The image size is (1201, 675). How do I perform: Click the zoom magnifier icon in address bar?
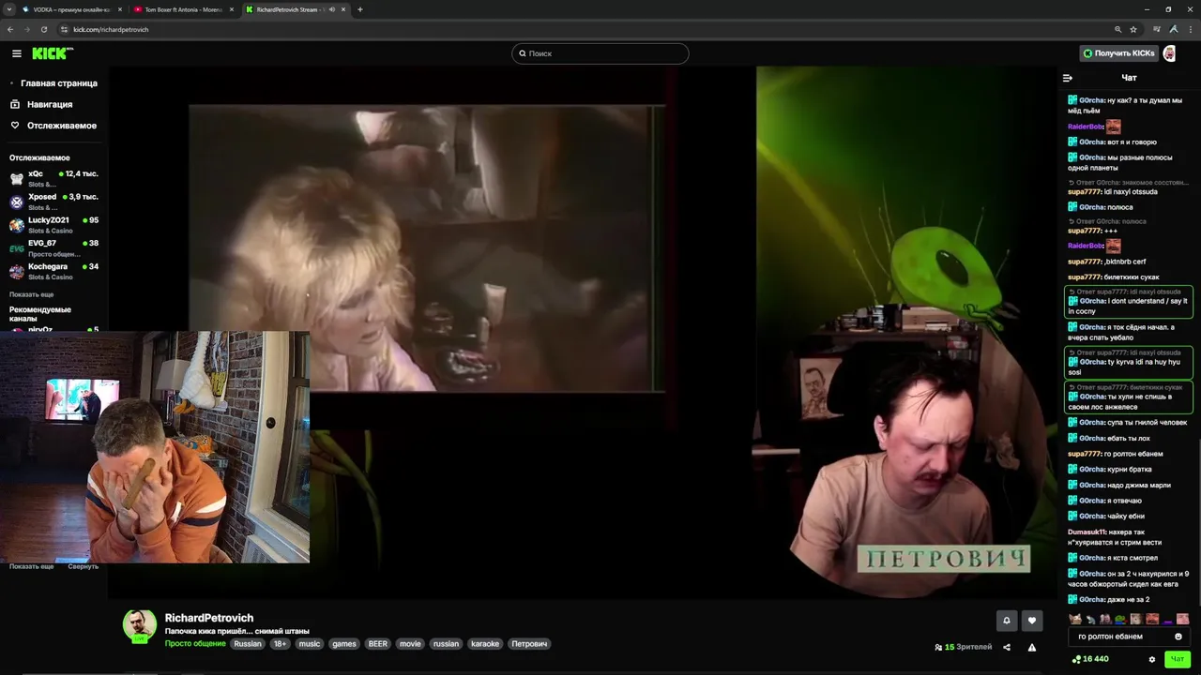(x=1117, y=29)
